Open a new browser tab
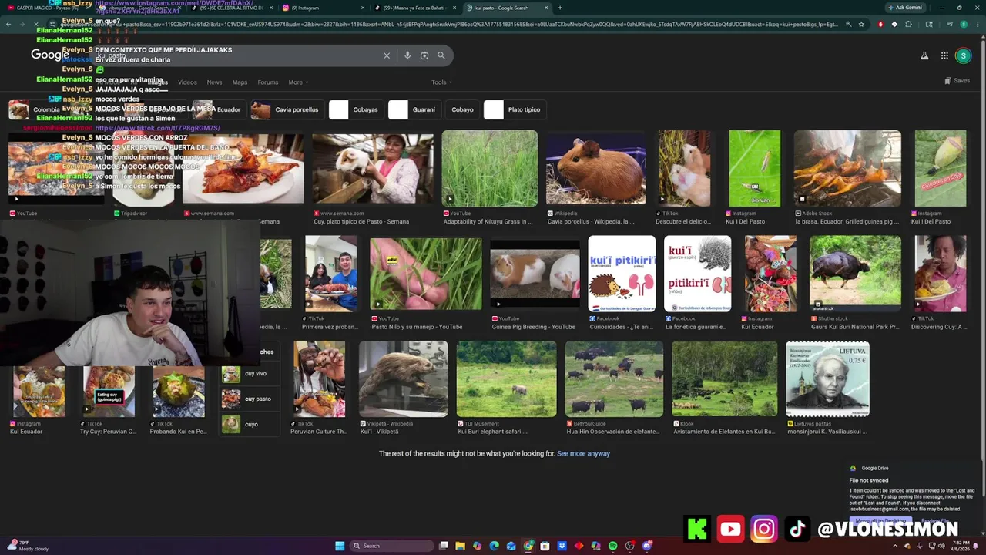The width and height of the screenshot is (986, 555). [560, 8]
